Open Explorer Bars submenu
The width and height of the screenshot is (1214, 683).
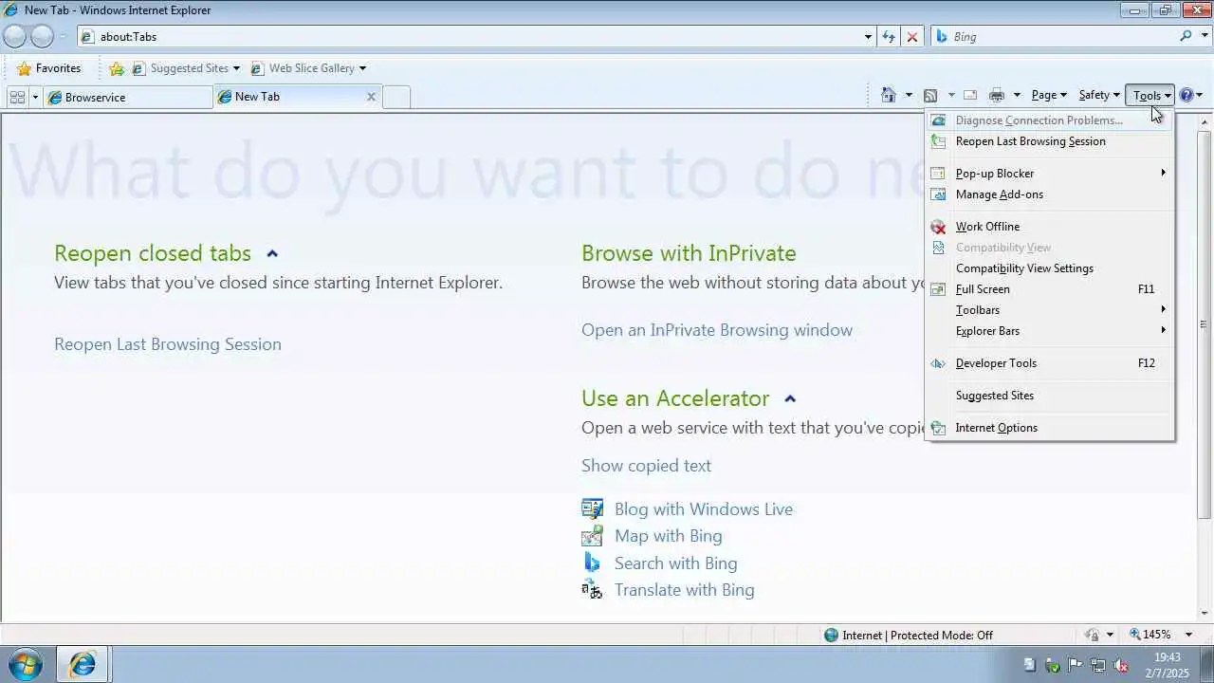pos(1050,331)
